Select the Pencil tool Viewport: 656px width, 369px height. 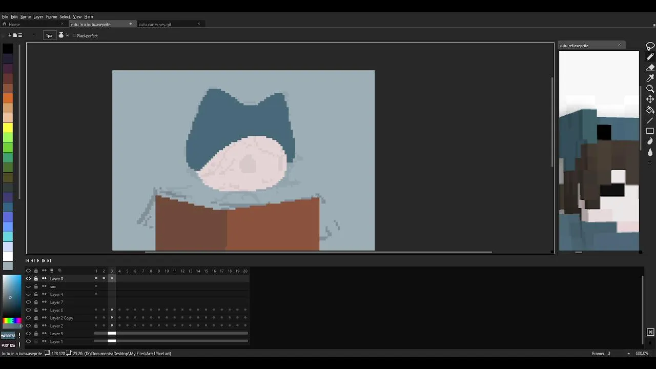click(650, 57)
